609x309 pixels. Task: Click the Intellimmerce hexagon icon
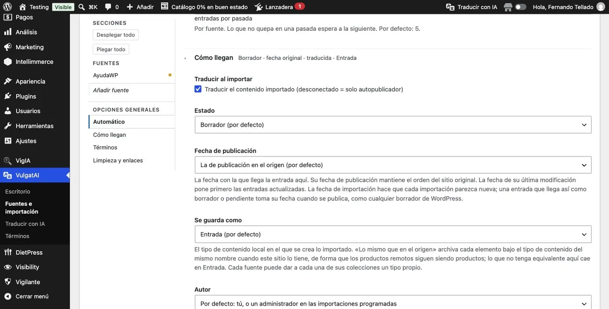[x=8, y=62]
